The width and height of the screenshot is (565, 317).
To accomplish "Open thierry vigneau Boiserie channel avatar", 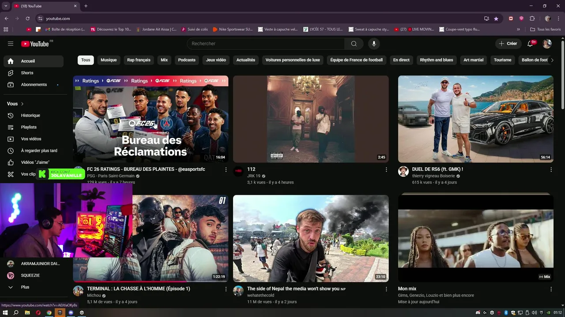I will click(x=403, y=172).
